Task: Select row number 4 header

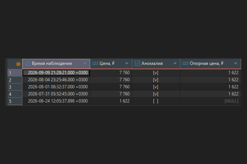Action: click(15, 94)
